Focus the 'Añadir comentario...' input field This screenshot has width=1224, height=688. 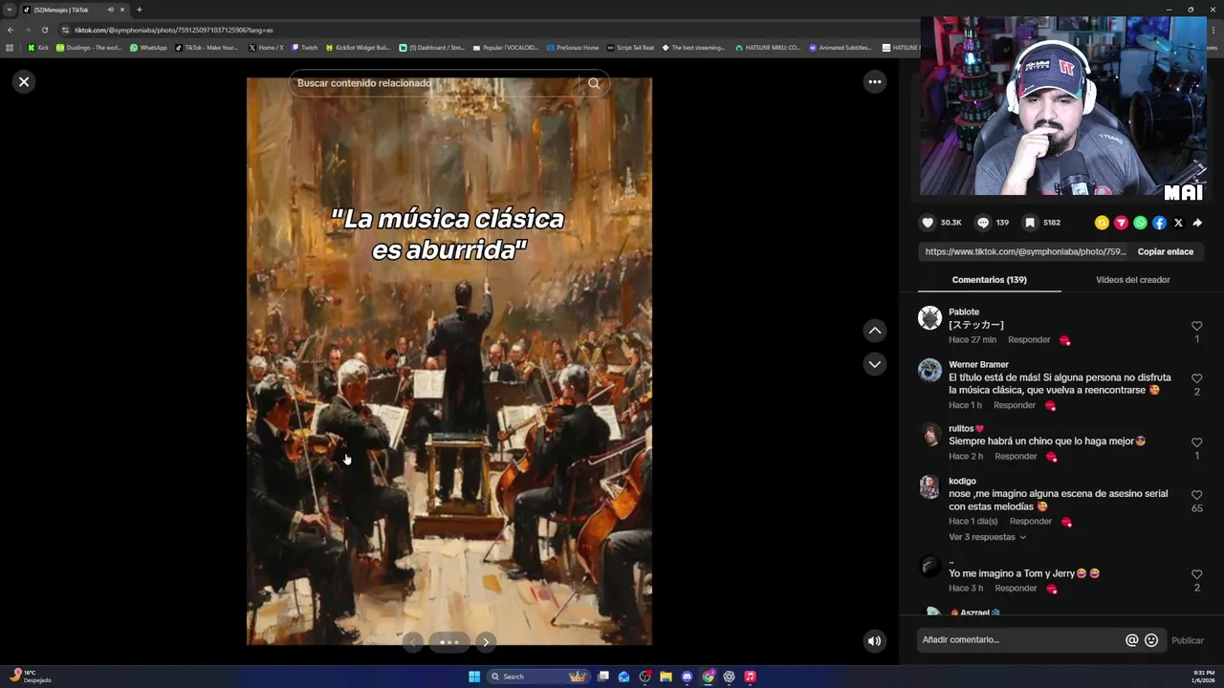[x=1020, y=640]
